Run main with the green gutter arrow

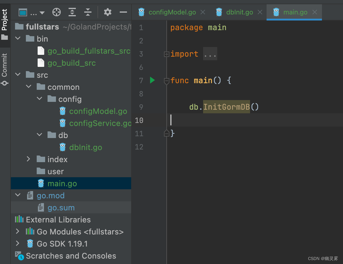(x=153, y=80)
